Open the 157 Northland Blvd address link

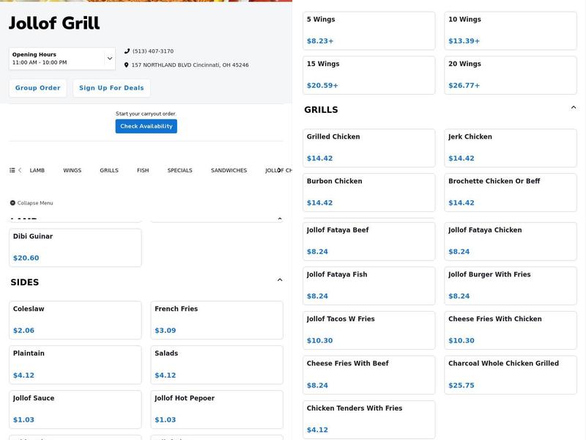(190, 65)
